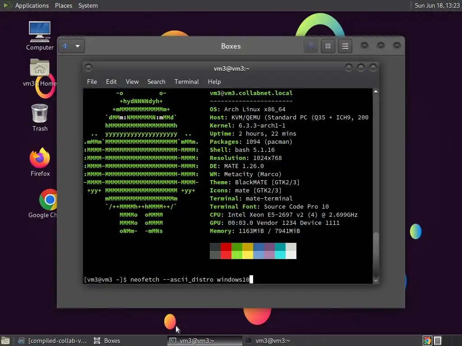Click the 'Uptime: 2 hours, 22 mins' line
The width and height of the screenshot is (462, 346).
point(253,133)
